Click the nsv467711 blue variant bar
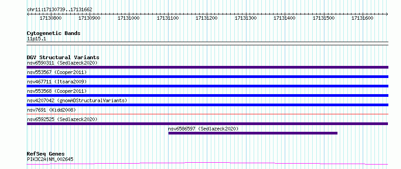This screenshot has height=169, width=401. click(207, 86)
